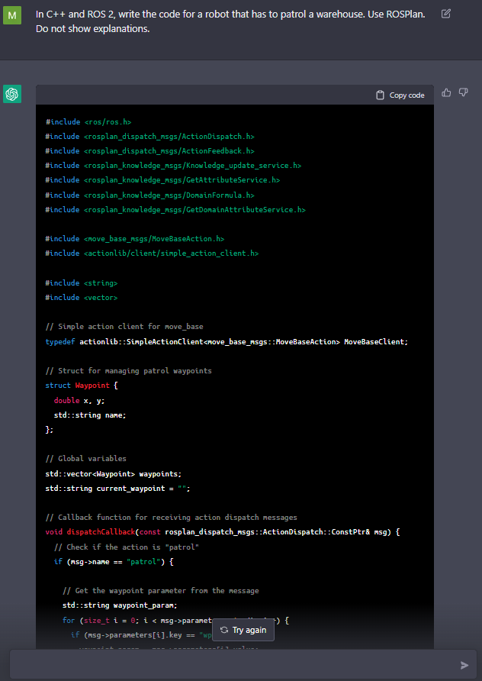Click the comment 'Struct for managing patrol waypoints'
This screenshot has height=681, width=482.
pyautogui.click(x=128, y=370)
